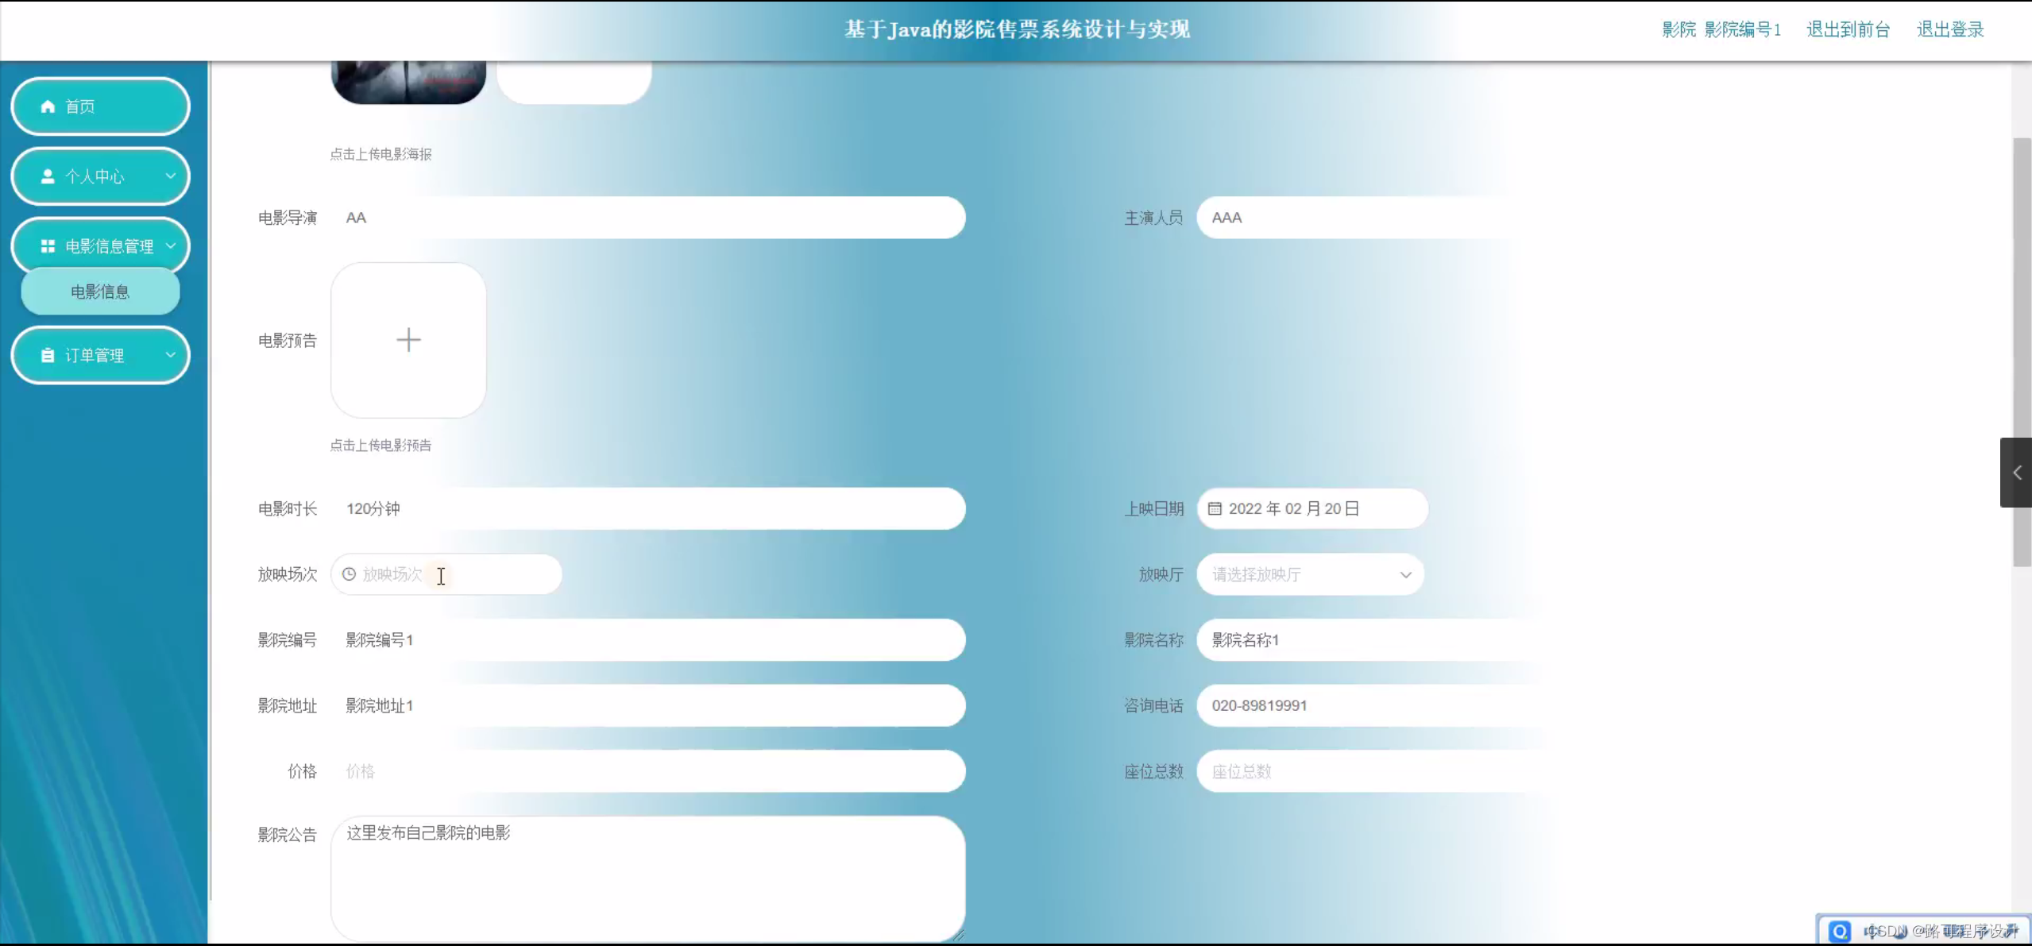Click the grid icon for 电影信息管理

(48, 246)
